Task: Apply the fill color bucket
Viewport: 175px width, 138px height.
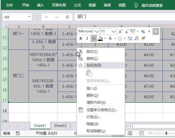Action: [x=100, y=39]
